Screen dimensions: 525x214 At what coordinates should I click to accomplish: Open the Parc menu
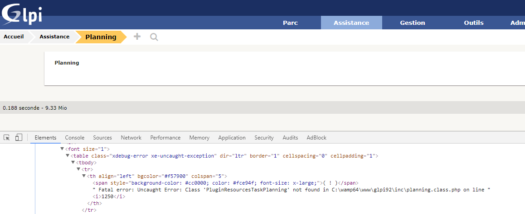pos(290,23)
